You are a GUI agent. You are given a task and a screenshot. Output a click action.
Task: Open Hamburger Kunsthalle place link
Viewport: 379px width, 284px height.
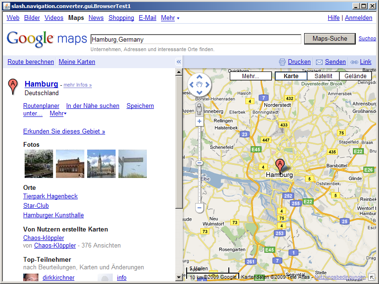click(x=54, y=215)
